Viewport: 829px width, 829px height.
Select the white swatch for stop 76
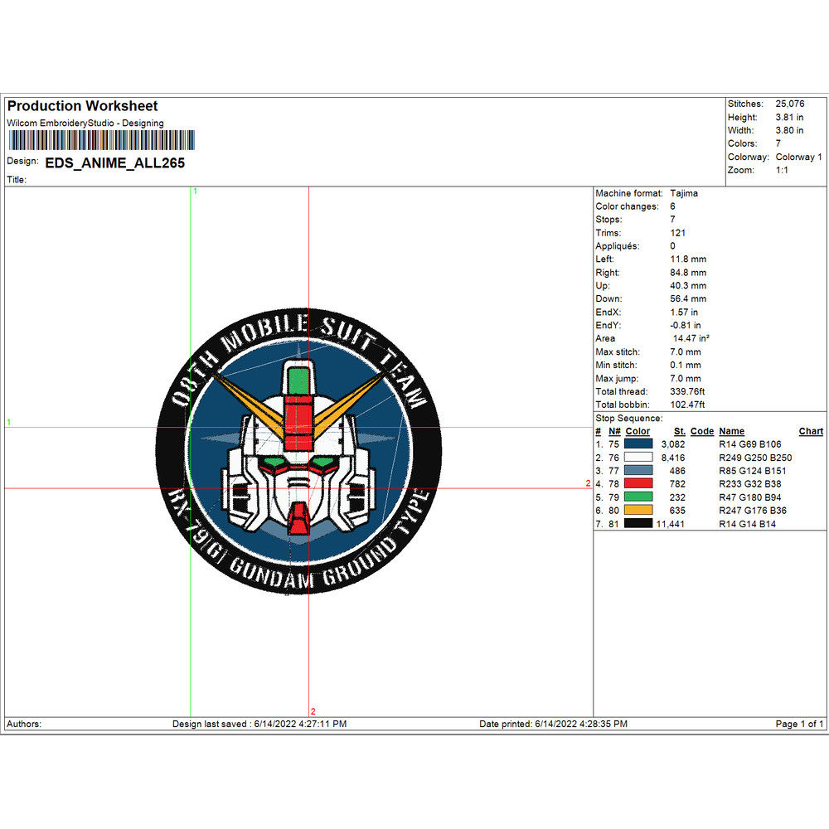click(x=639, y=458)
